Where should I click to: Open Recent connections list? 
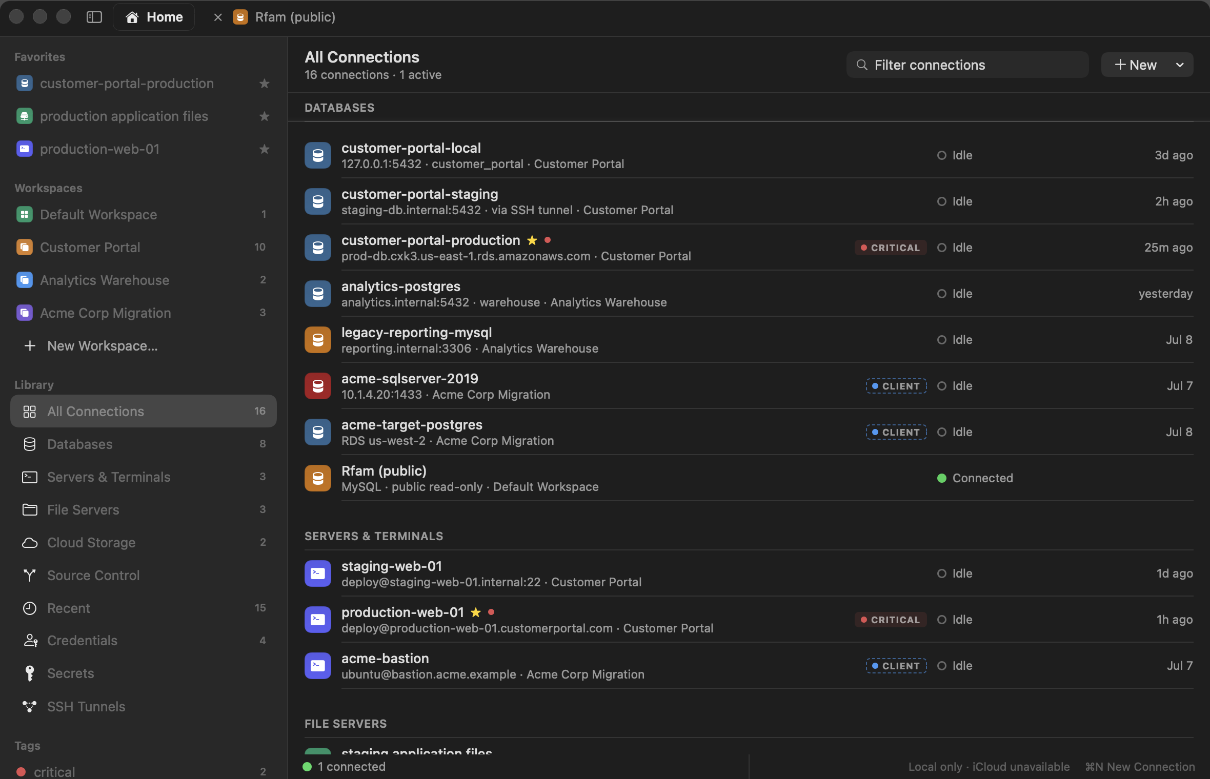(144, 608)
